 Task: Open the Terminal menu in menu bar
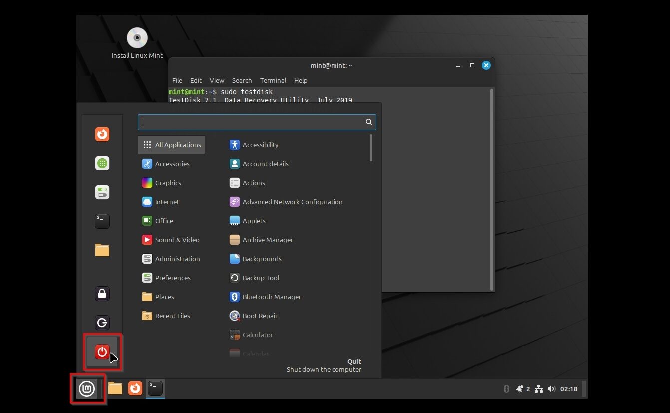click(x=273, y=80)
